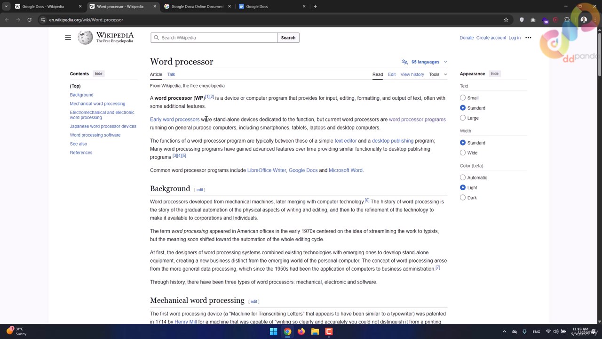Click the Wi-Fi network icon in system tray
602x339 pixels.
click(548, 331)
